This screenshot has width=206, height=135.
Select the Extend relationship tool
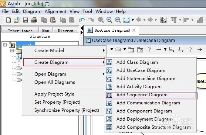[x=172, y=49]
